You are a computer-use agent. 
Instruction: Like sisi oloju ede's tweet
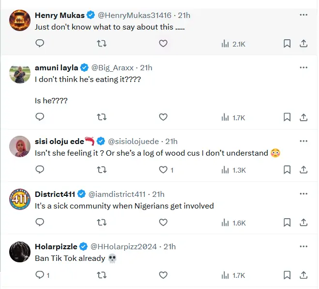pos(163,170)
